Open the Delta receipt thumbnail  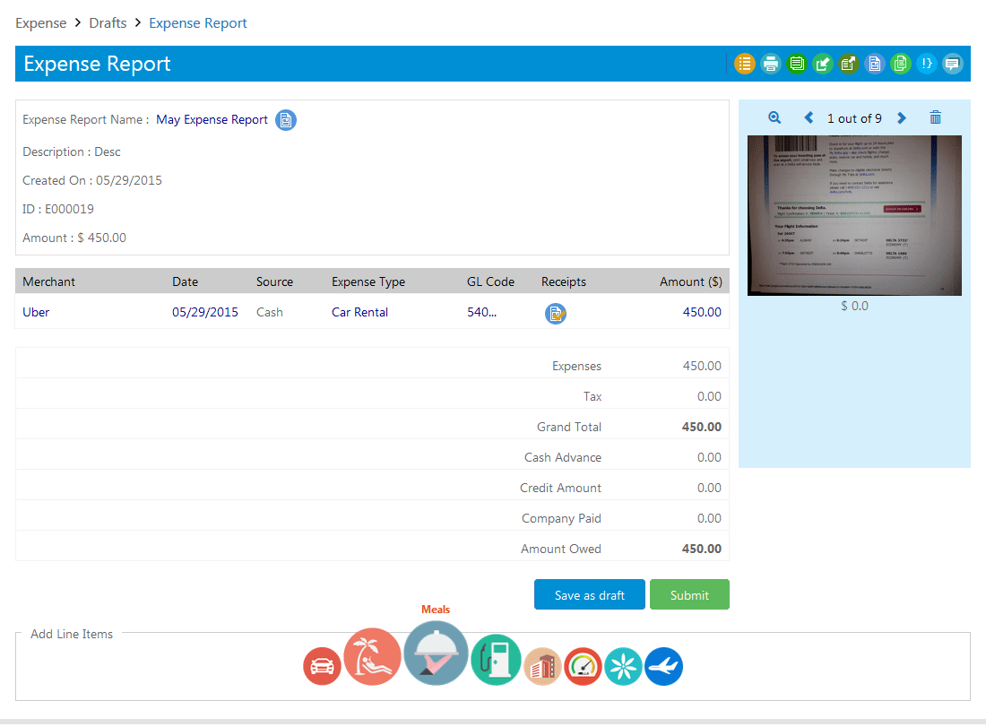pyautogui.click(x=854, y=215)
